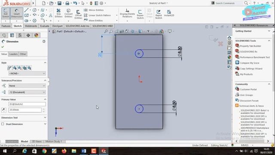Open Offset Entities tool
Viewport: 275px width, 155px height.
tap(78, 14)
